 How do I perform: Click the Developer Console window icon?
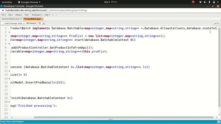tap(2, 6)
